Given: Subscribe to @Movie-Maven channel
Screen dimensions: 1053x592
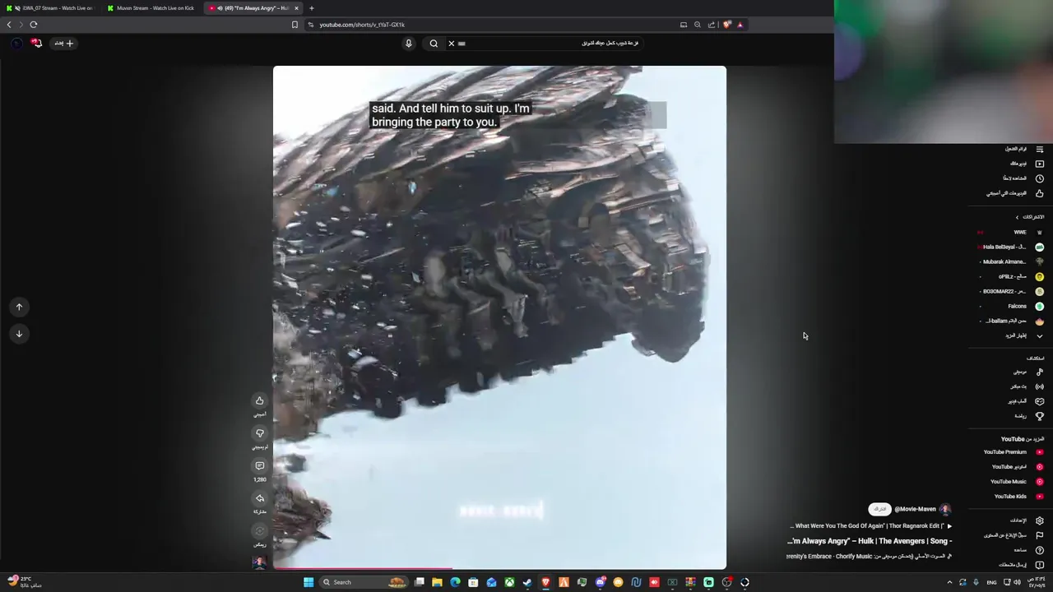Looking at the screenshot, I should click(x=879, y=509).
